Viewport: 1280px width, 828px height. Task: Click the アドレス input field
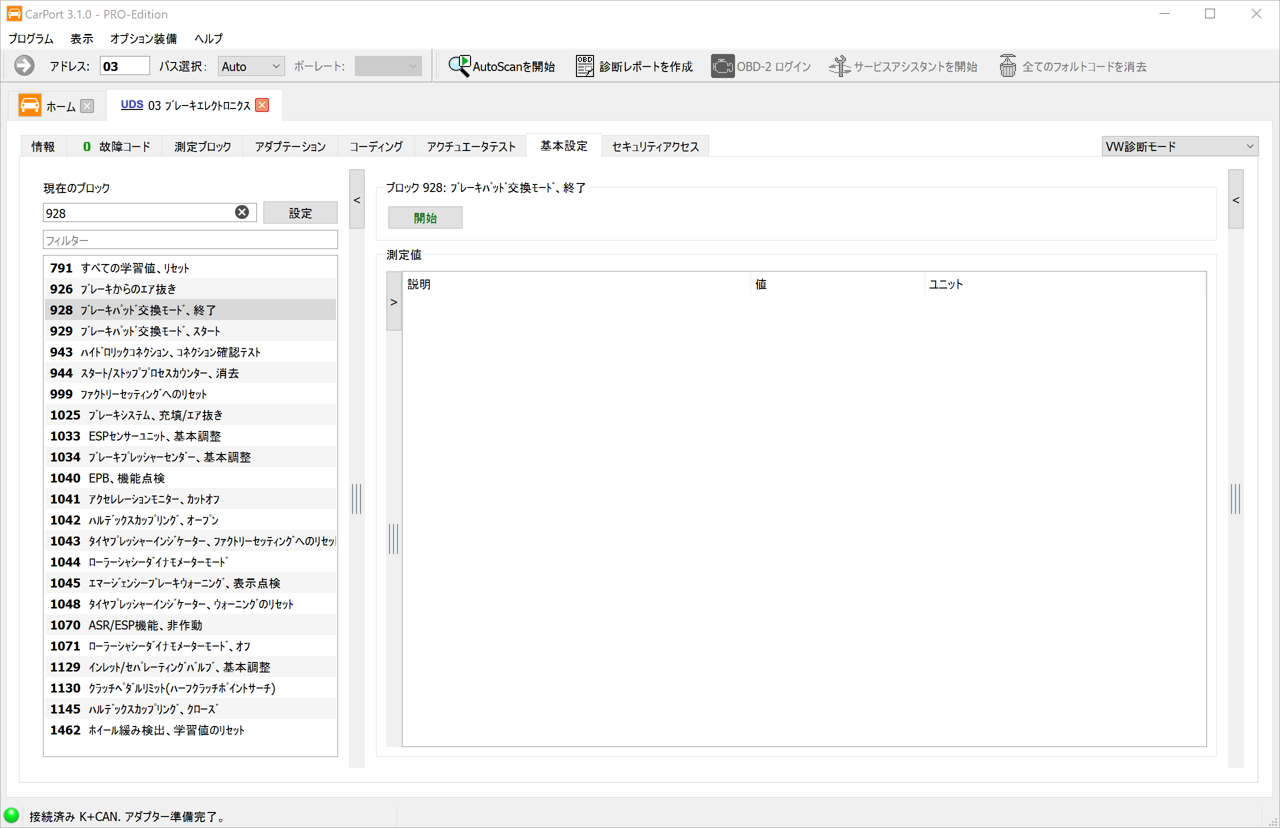click(124, 66)
